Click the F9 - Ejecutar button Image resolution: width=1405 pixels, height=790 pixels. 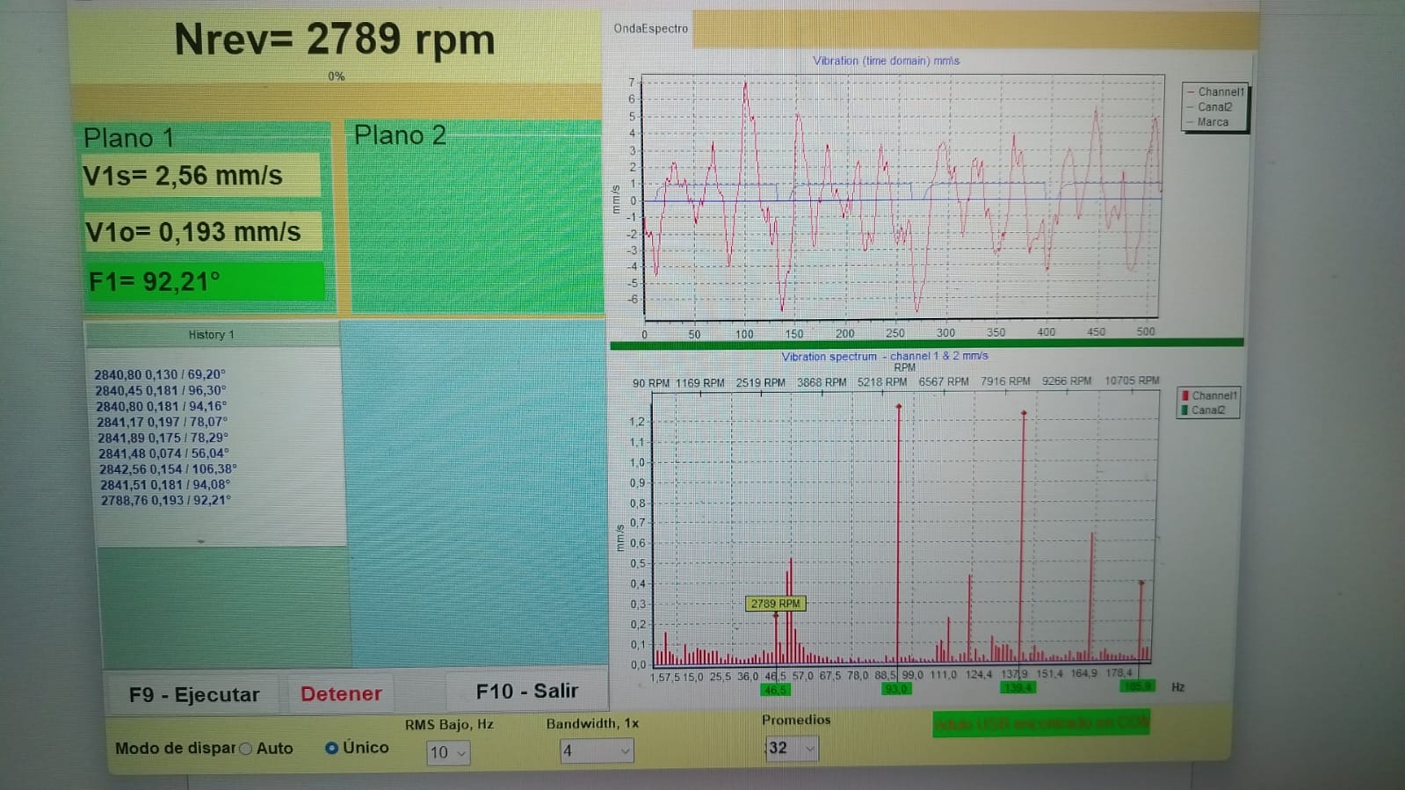[193, 694]
